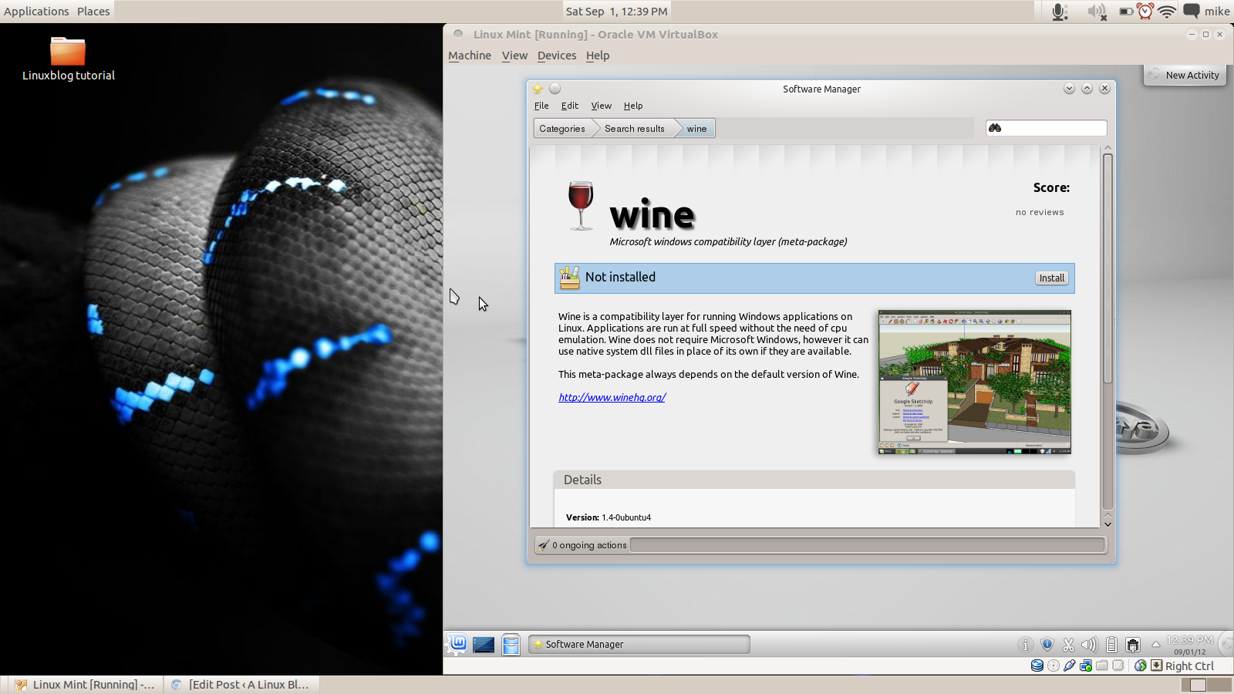Open Software Manager File menu
Image resolution: width=1234 pixels, height=694 pixels.
point(541,106)
